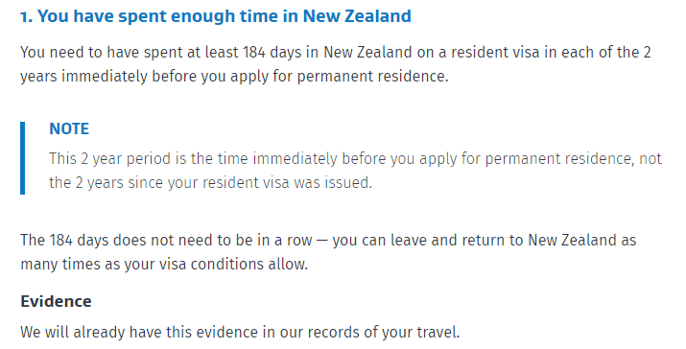Click the long dash after "in a row"
This screenshot has height=349, width=686.
coord(321,241)
